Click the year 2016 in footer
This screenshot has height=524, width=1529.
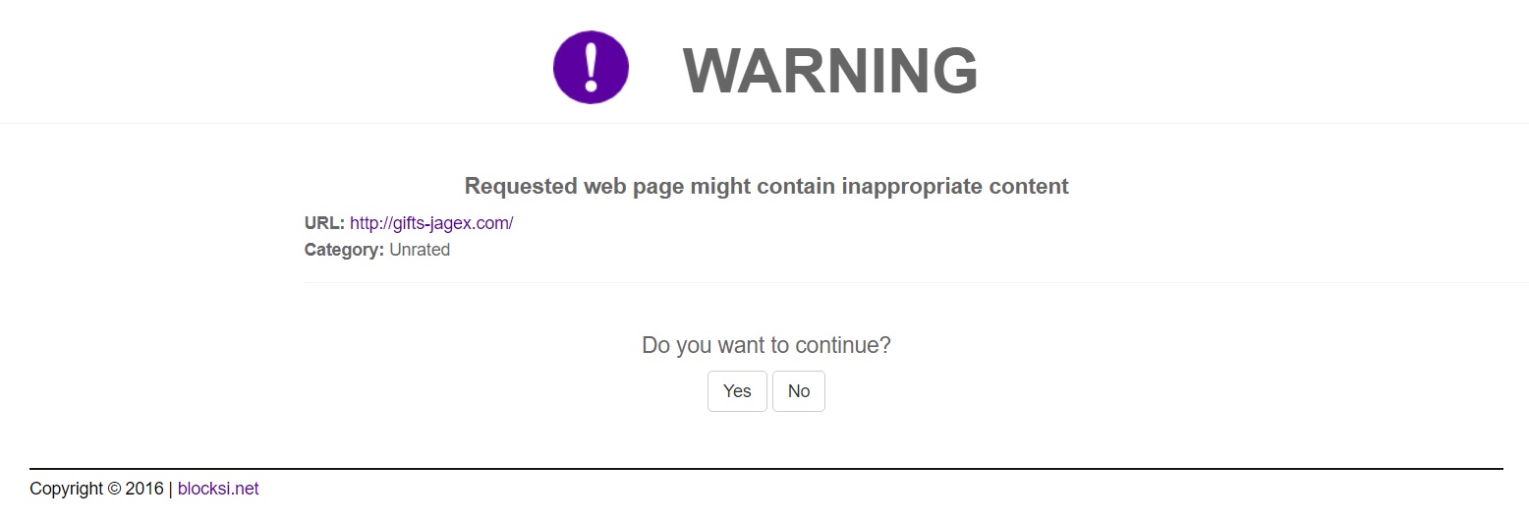point(144,489)
